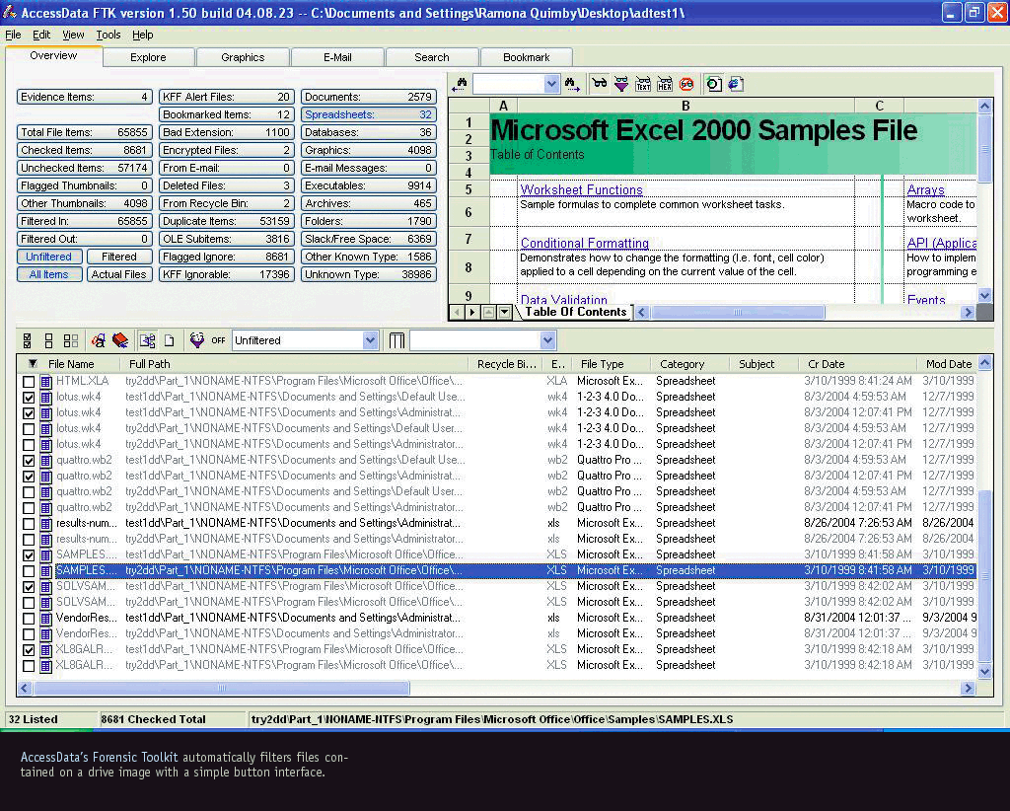Screen dimensions: 1010x811
Task: Check the HTML.XLA file checkbox
Action: (29, 381)
